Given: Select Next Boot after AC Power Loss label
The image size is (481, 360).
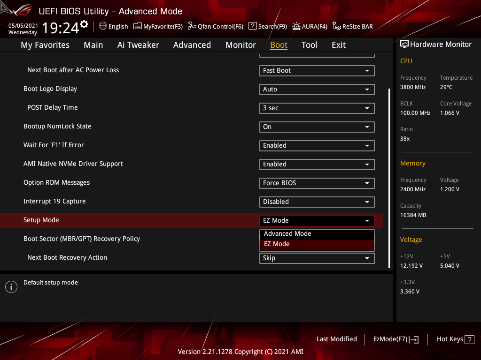Looking at the screenshot, I should click(x=73, y=70).
